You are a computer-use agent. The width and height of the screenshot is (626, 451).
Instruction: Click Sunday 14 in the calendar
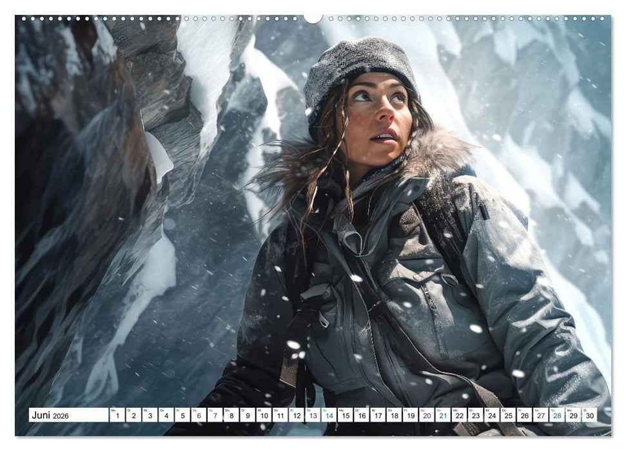point(329,416)
